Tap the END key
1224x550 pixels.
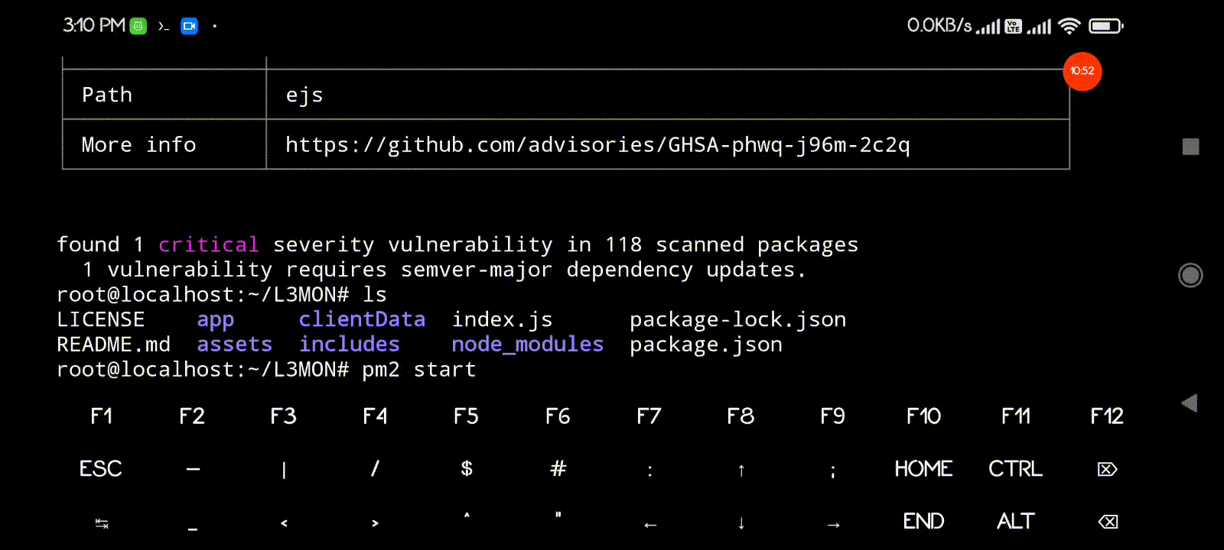[x=923, y=521]
